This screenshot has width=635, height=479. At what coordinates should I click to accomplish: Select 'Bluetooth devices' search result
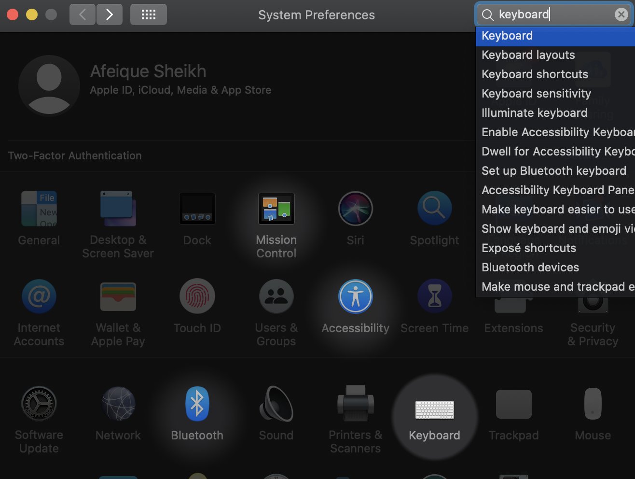click(x=555, y=268)
